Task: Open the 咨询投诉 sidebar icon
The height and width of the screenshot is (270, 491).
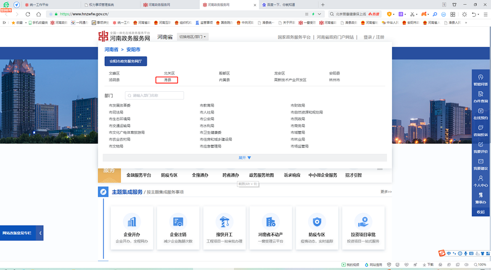Action: [481, 128]
